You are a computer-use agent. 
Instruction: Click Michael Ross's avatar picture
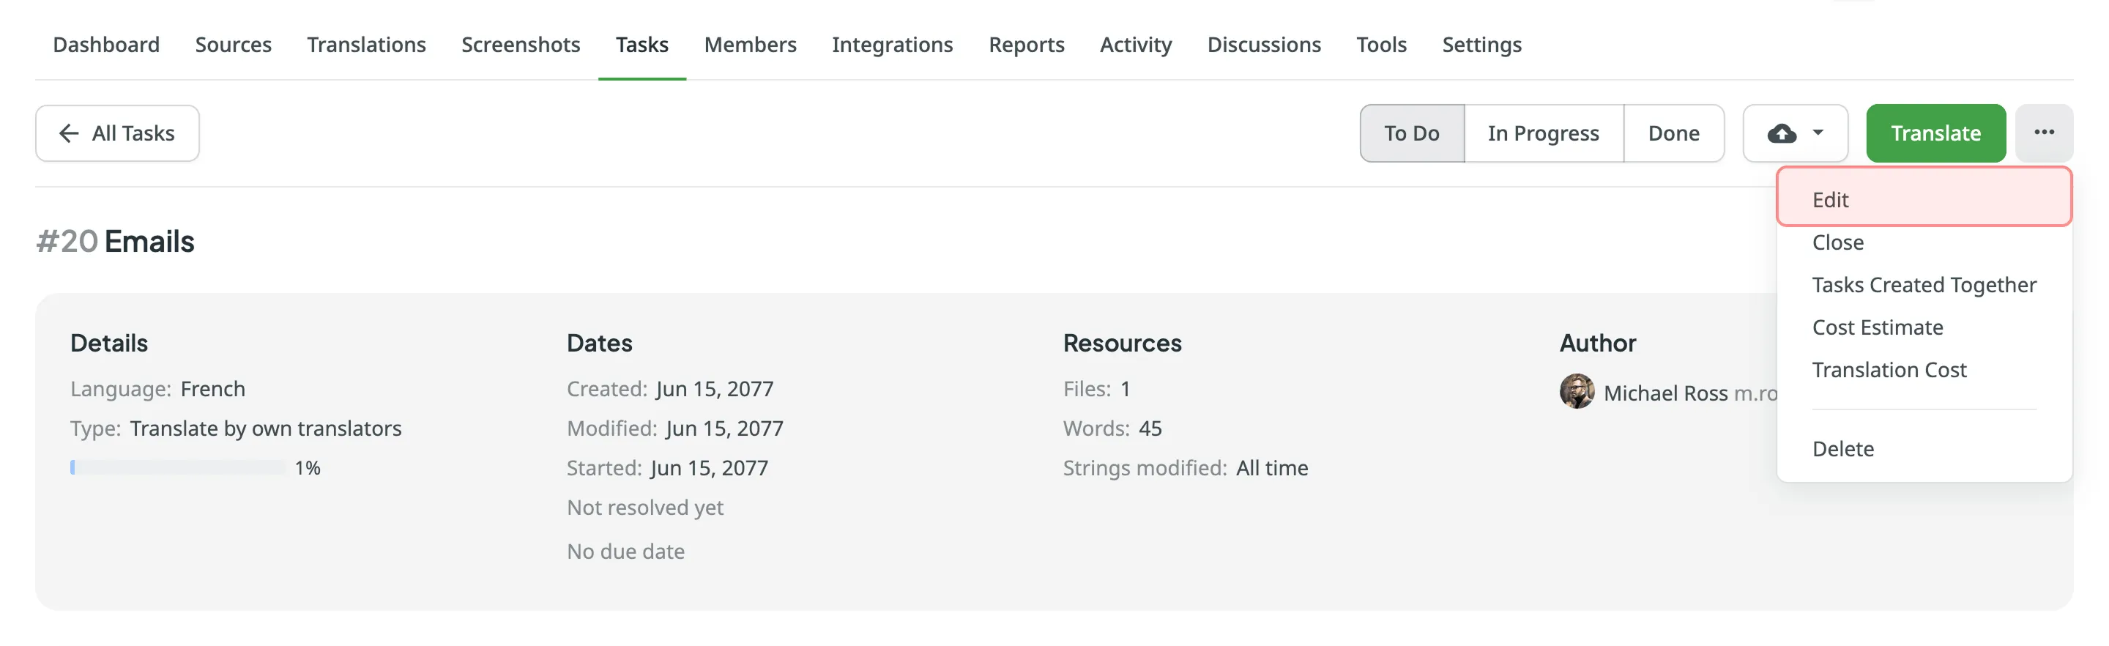[1576, 391]
